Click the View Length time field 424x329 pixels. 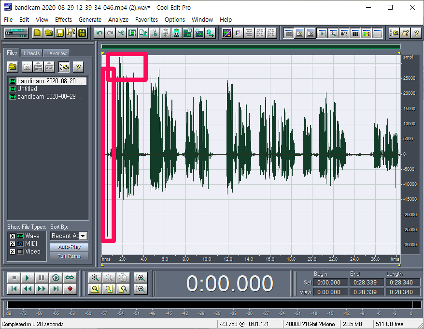click(403, 292)
